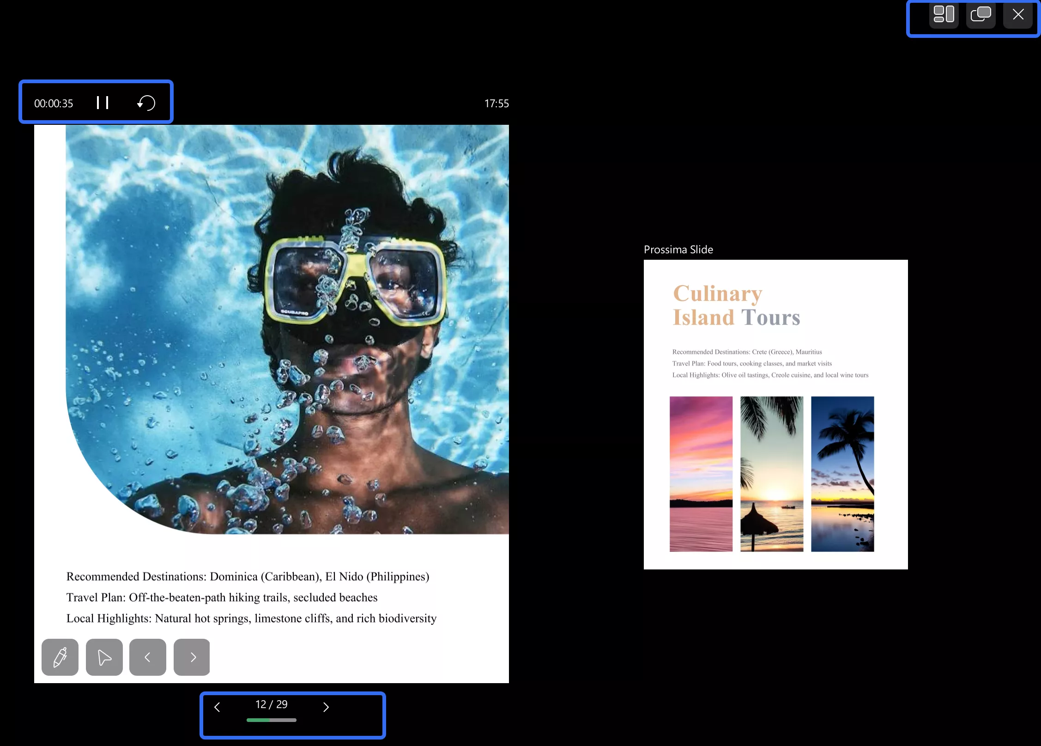
Task: Advance using the gray next button
Action: click(x=192, y=657)
